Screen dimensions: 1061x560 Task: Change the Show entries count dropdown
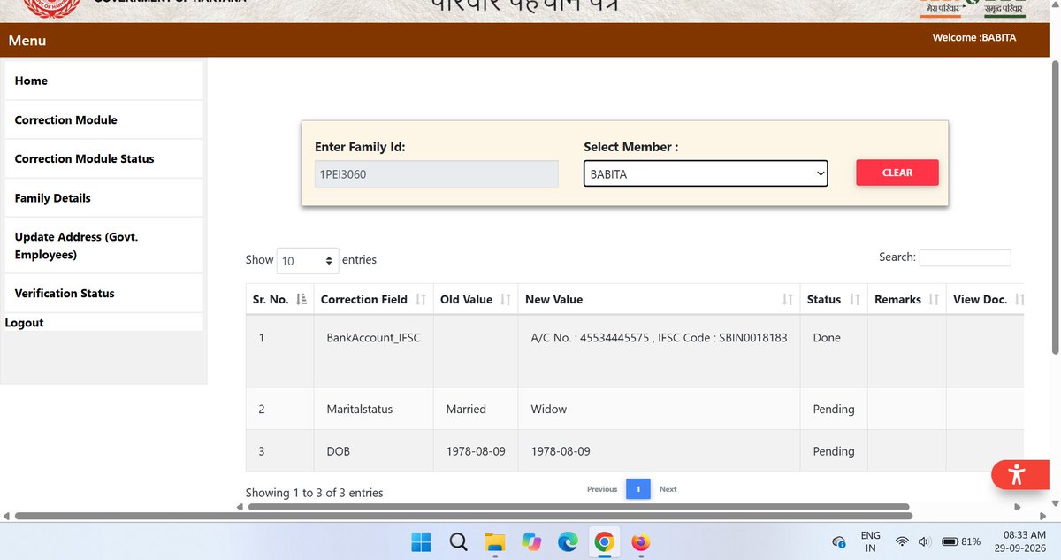coord(308,260)
